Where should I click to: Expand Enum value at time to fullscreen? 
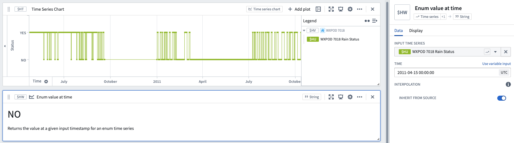[x=331, y=97]
